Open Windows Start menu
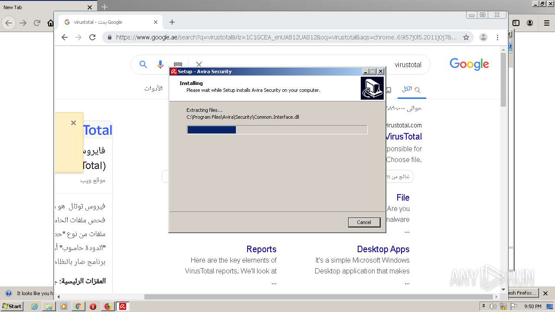555x312 pixels. click(12, 306)
